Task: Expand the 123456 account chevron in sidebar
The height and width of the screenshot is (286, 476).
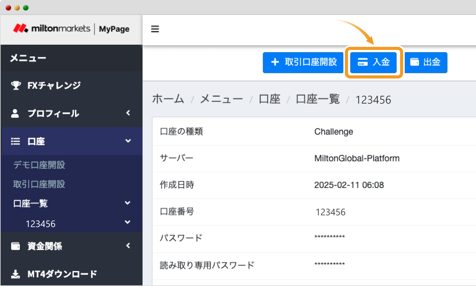Action: tap(127, 222)
